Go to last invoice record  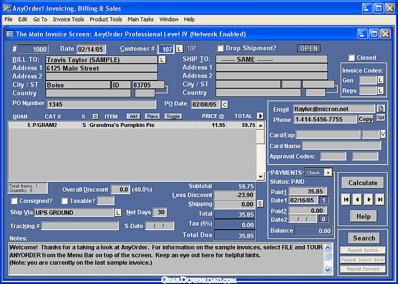(x=380, y=199)
